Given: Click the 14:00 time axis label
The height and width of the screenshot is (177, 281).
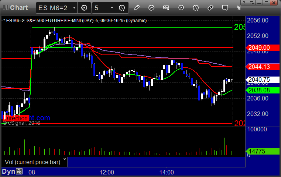Looking at the screenshot, I should (x=167, y=172).
